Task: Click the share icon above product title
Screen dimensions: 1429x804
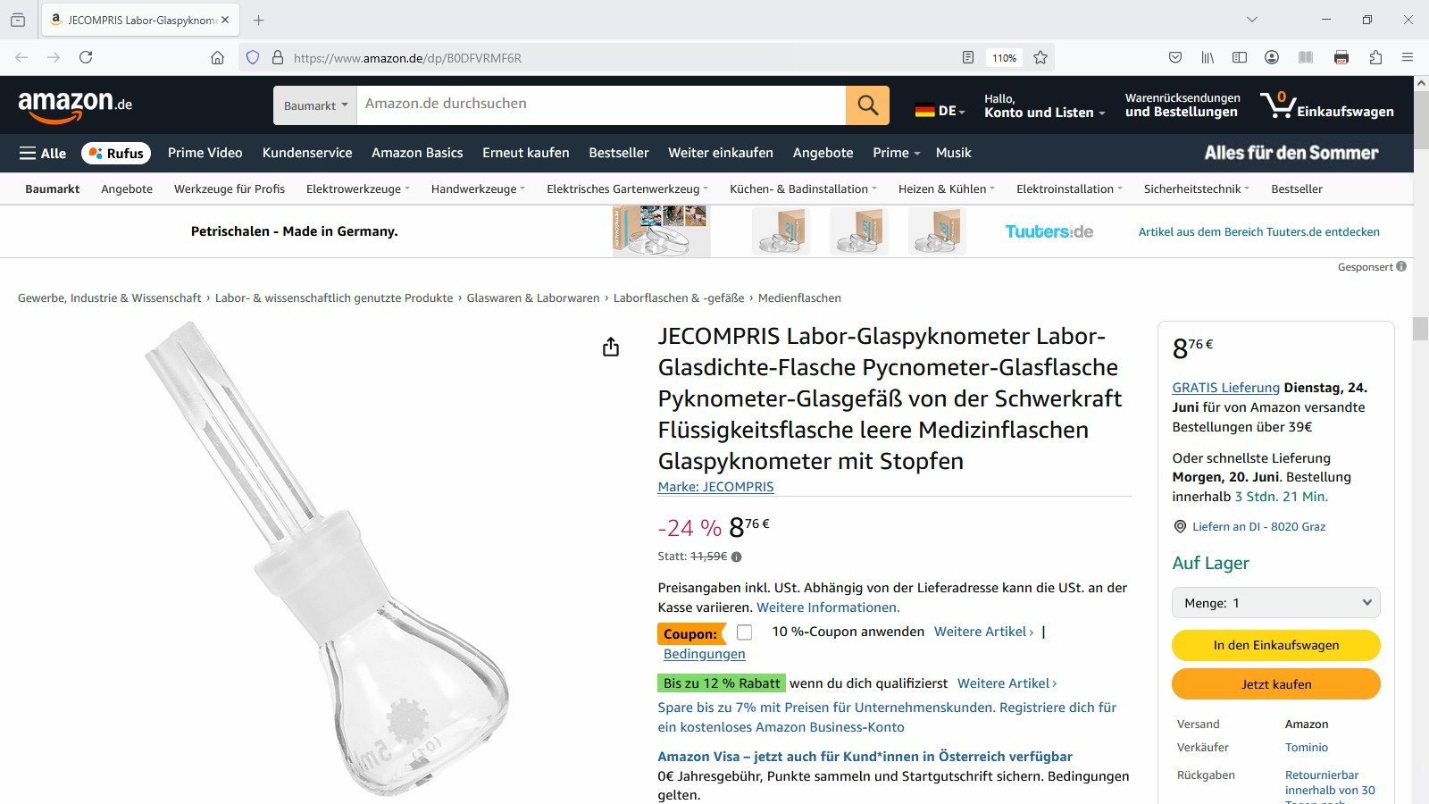Action: point(611,347)
